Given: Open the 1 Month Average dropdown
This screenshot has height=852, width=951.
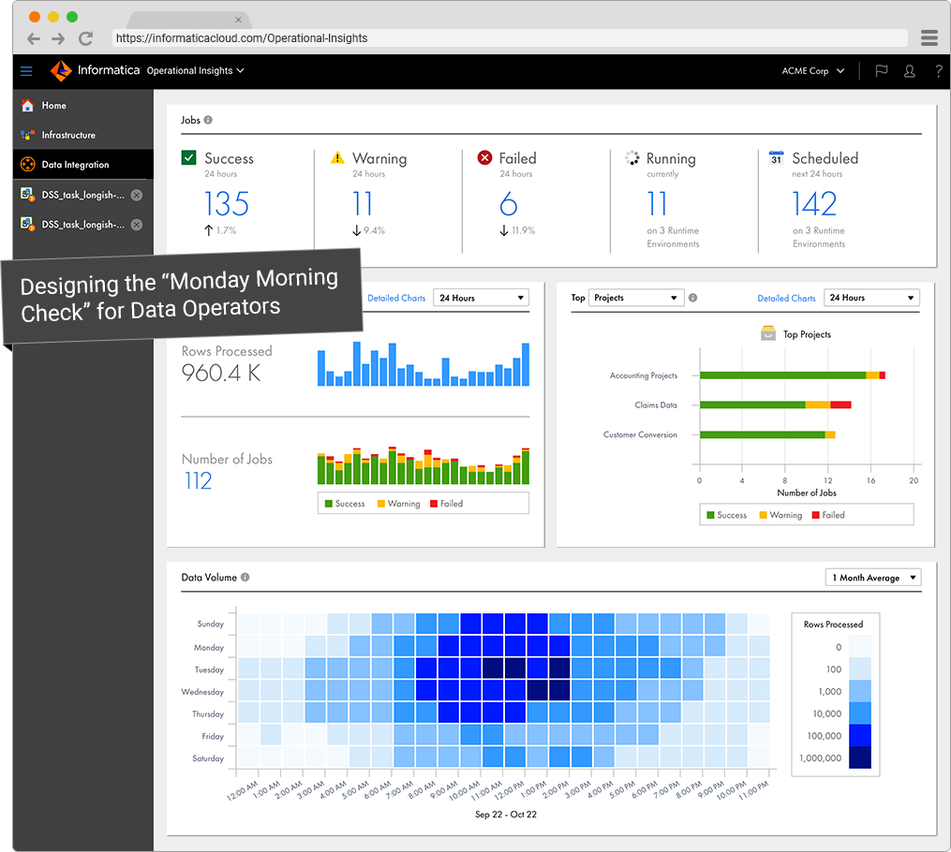Looking at the screenshot, I should tap(873, 578).
